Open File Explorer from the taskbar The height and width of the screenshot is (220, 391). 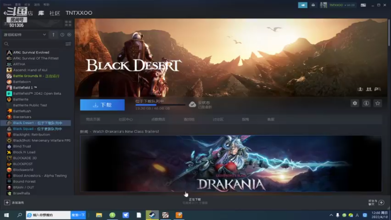[99, 215]
